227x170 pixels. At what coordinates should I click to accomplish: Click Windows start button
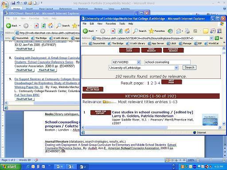click(x=10, y=167)
